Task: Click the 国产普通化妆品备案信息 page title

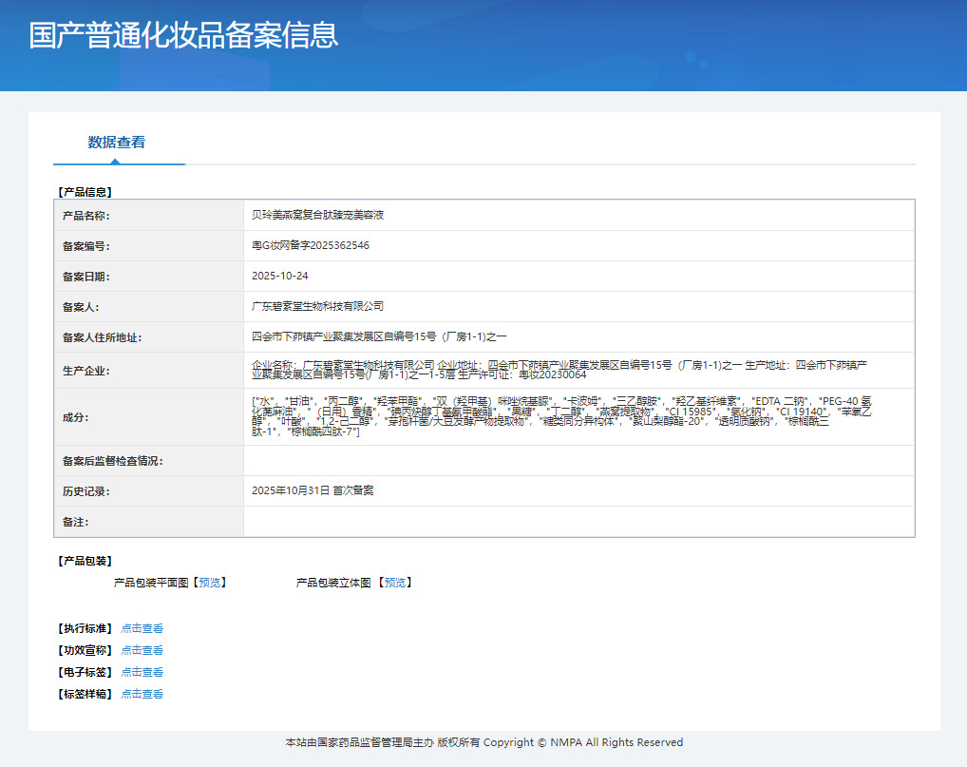Action: tap(183, 35)
